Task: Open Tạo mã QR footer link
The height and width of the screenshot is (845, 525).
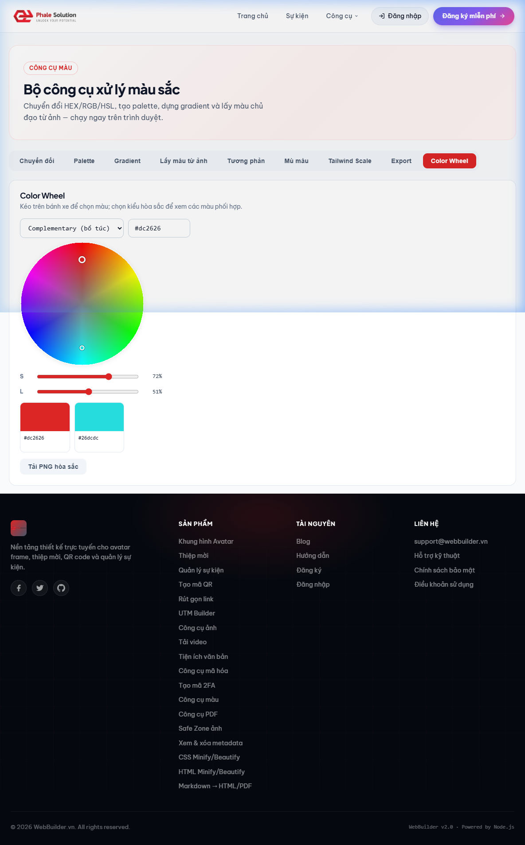Action: click(196, 584)
